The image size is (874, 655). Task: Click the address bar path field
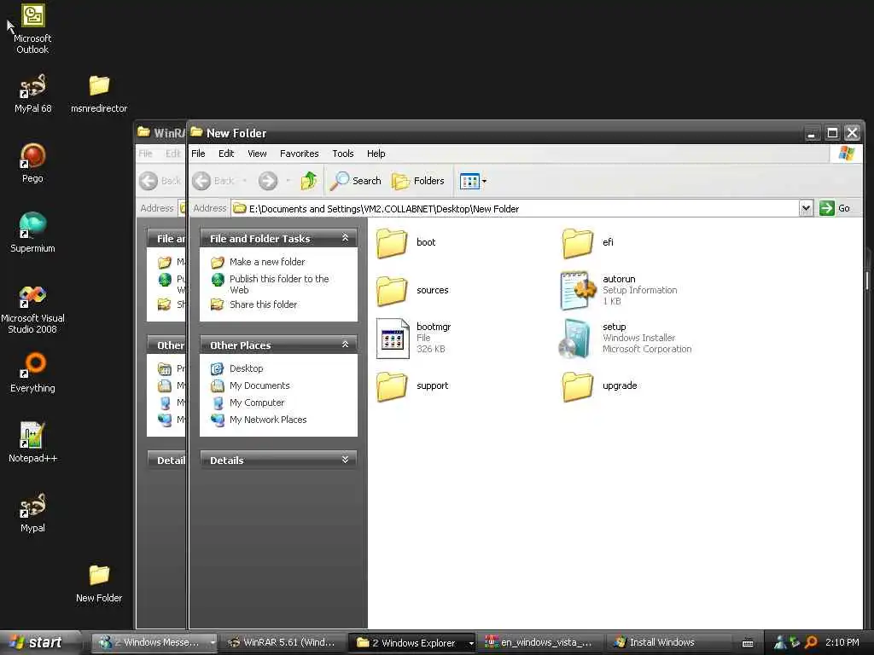point(516,208)
